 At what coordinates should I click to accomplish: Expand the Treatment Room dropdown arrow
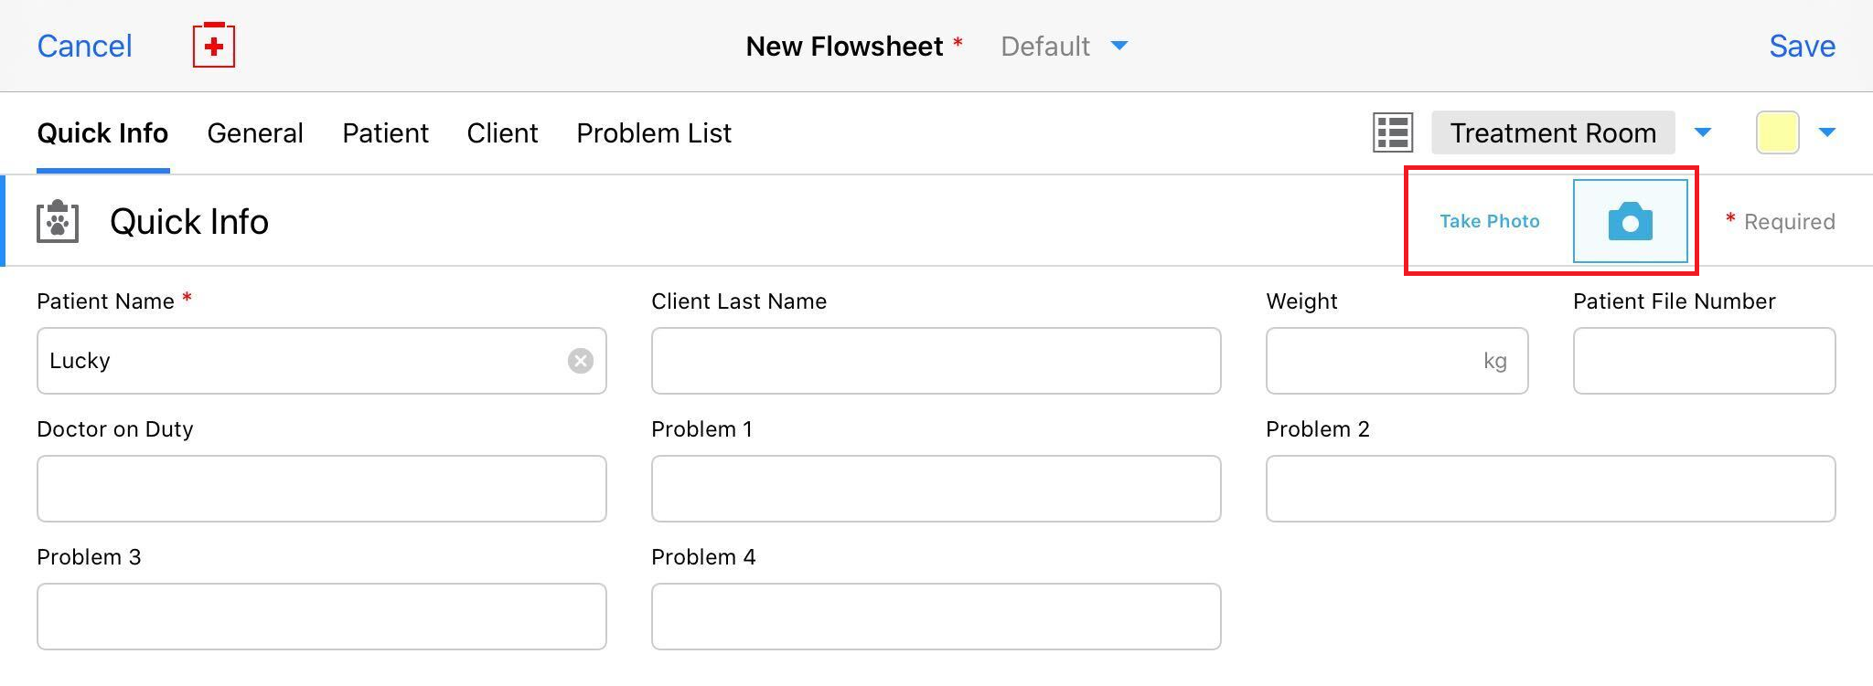click(1702, 133)
